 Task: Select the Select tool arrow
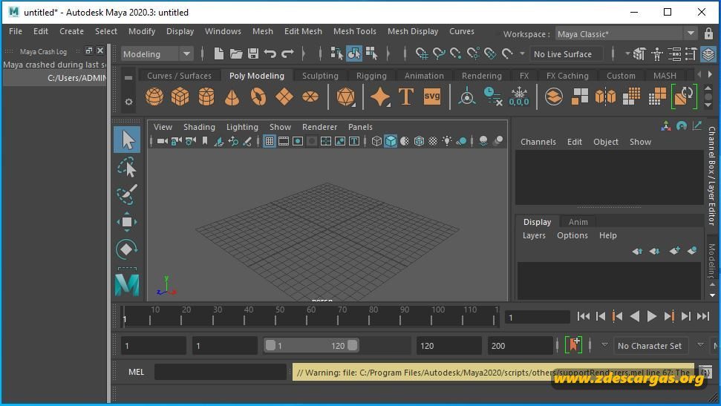(128, 140)
